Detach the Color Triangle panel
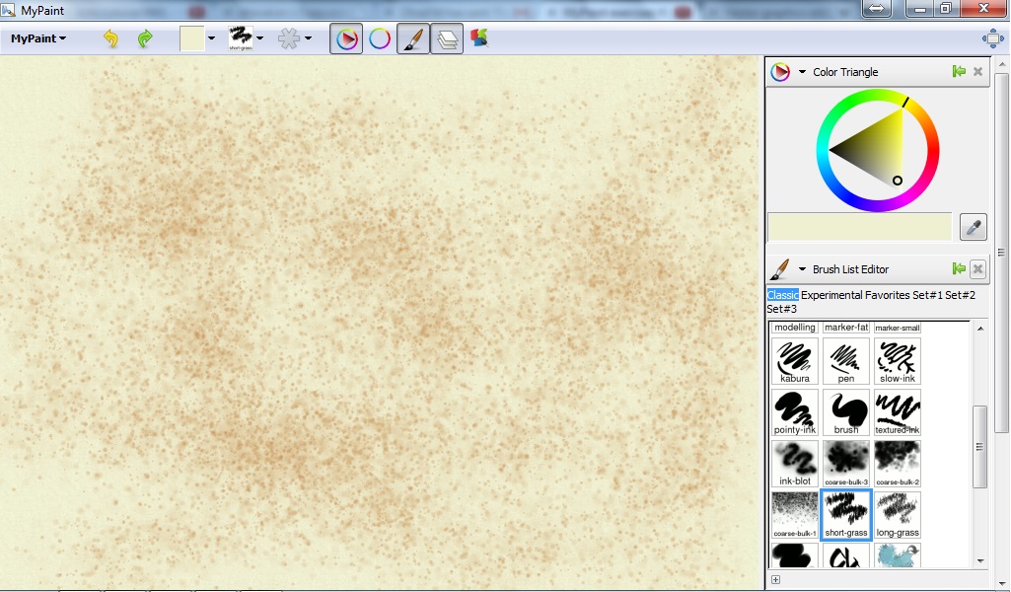Screen dimensions: 1011x592 coord(959,72)
